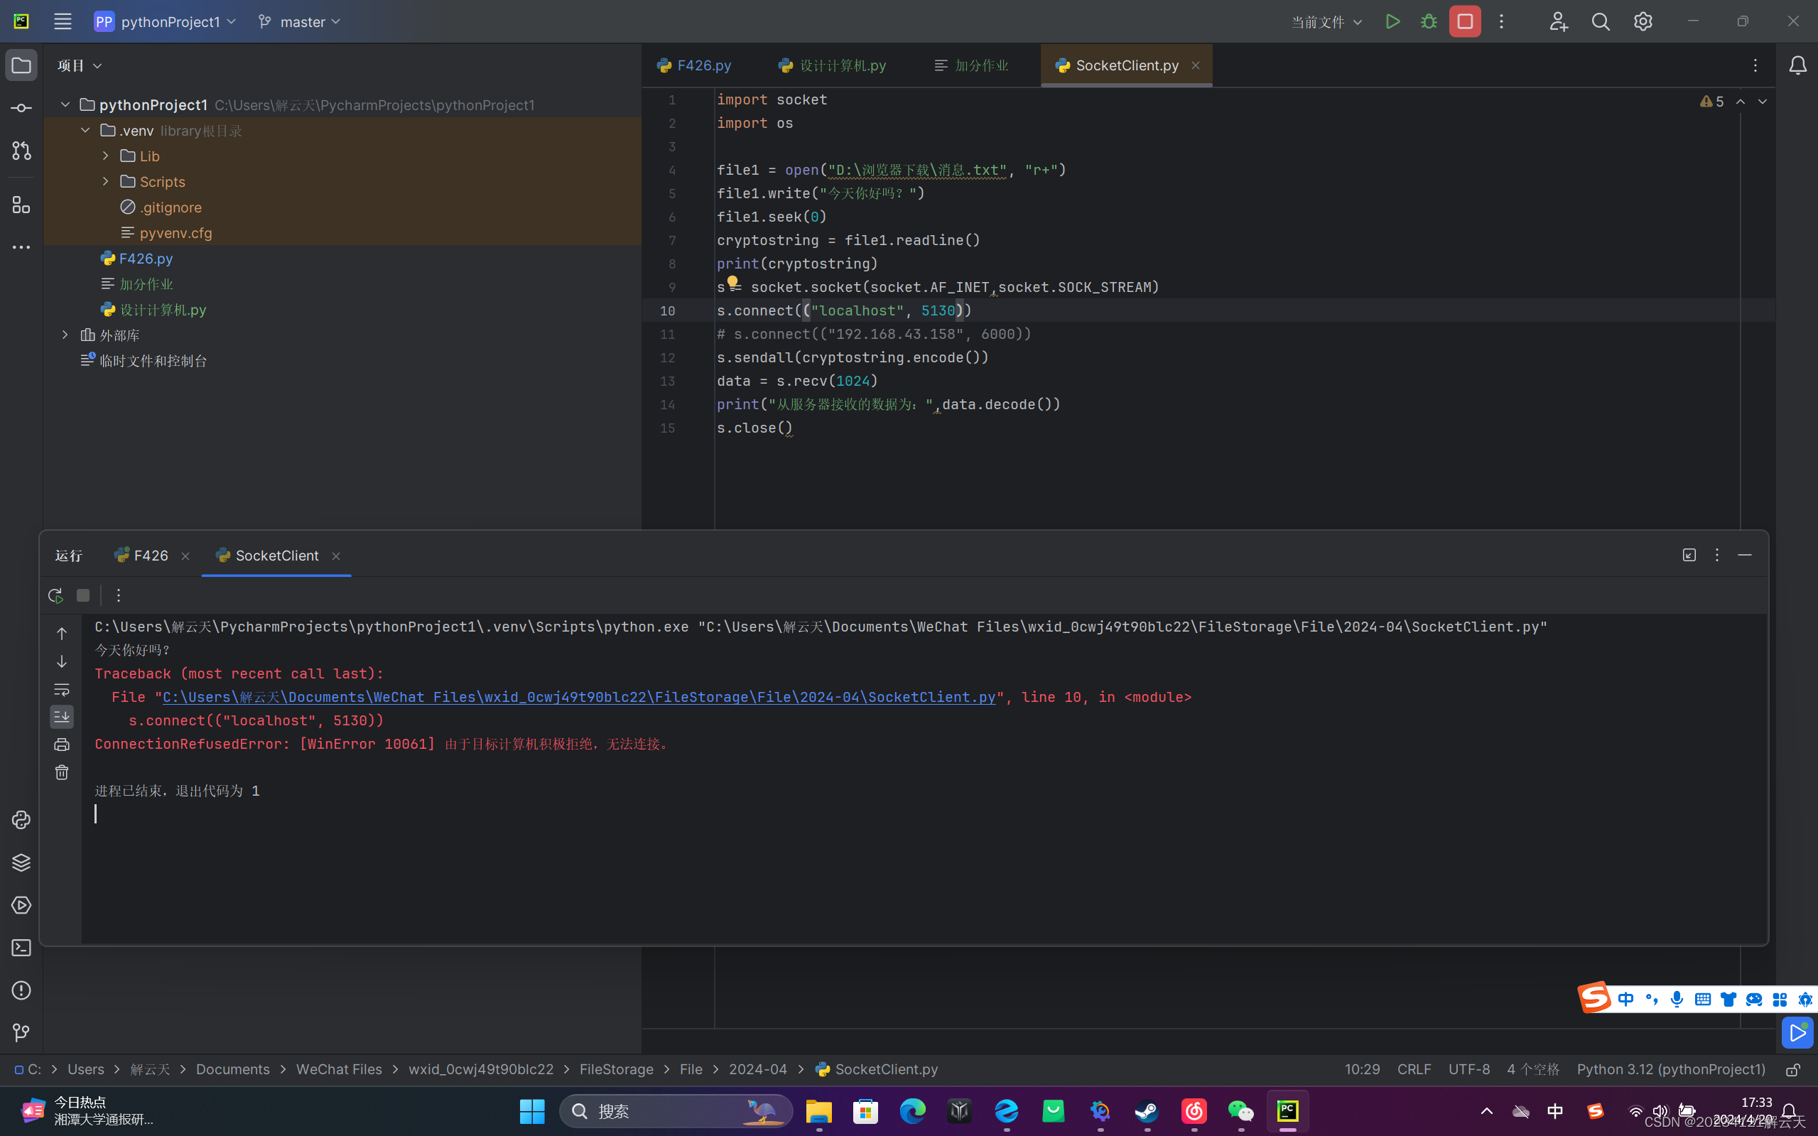The image size is (1818, 1136).
Task: Click the UTF-8 encoding status button
Action: (x=1468, y=1069)
